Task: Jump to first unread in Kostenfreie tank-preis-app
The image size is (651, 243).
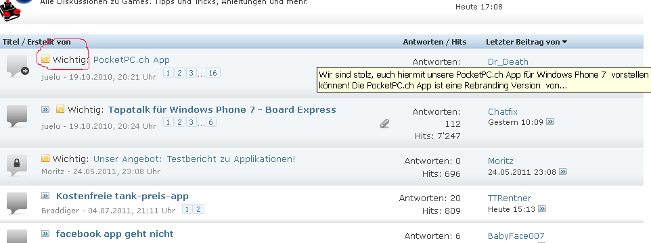Action: click(x=45, y=196)
